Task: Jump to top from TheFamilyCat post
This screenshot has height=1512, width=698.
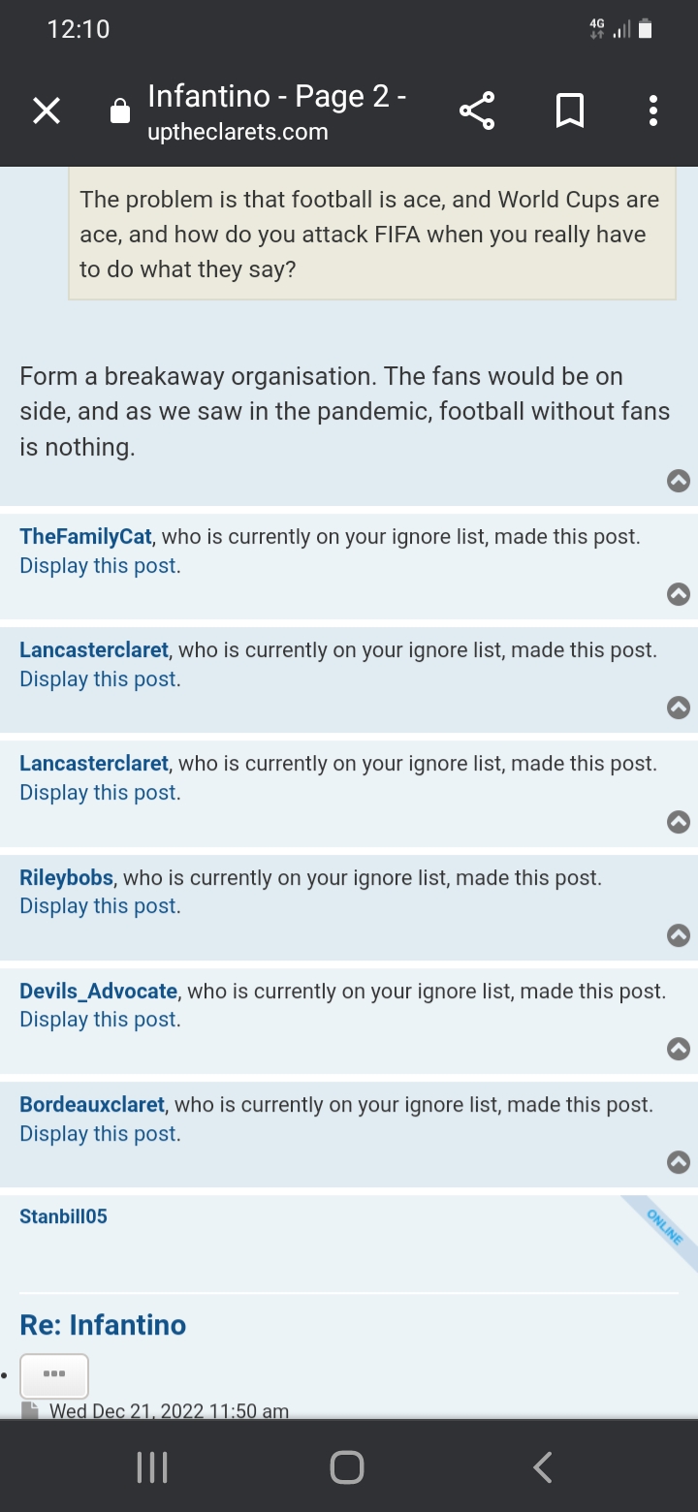Action: tap(679, 594)
